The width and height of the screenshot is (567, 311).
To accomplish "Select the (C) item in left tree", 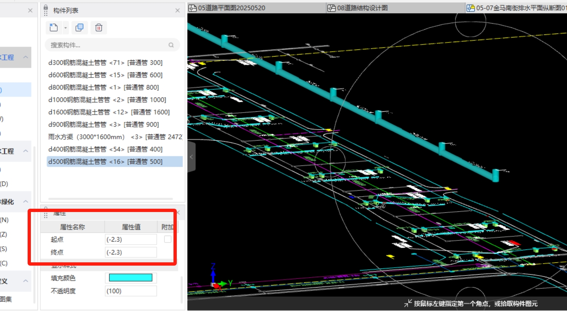I will [x=4, y=263].
